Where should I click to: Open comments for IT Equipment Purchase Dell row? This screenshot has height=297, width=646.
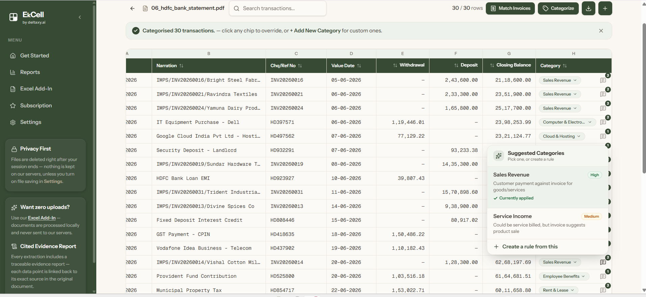click(x=603, y=122)
